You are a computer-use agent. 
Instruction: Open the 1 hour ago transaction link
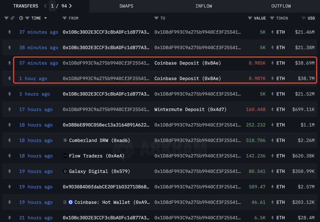[33, 78]
